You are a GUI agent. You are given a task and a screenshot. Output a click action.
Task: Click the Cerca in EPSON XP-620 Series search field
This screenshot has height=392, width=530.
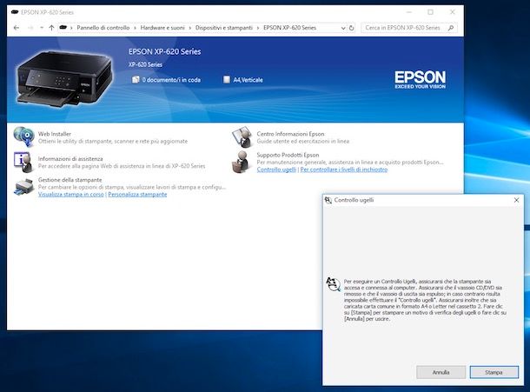pos(409,28)
